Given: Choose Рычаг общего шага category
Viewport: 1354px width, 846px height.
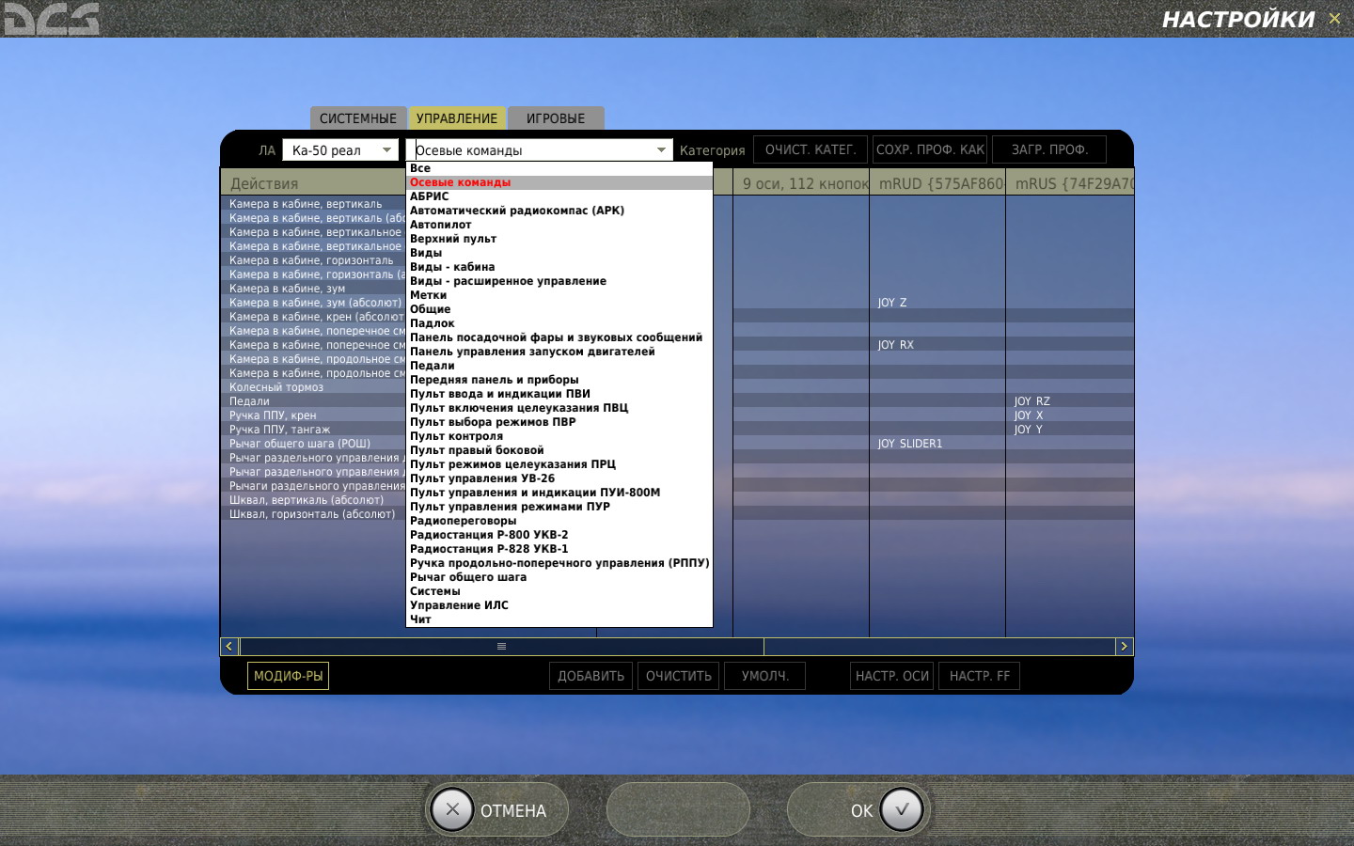Looking at the screenshot, I should click(x=559, y=577).
